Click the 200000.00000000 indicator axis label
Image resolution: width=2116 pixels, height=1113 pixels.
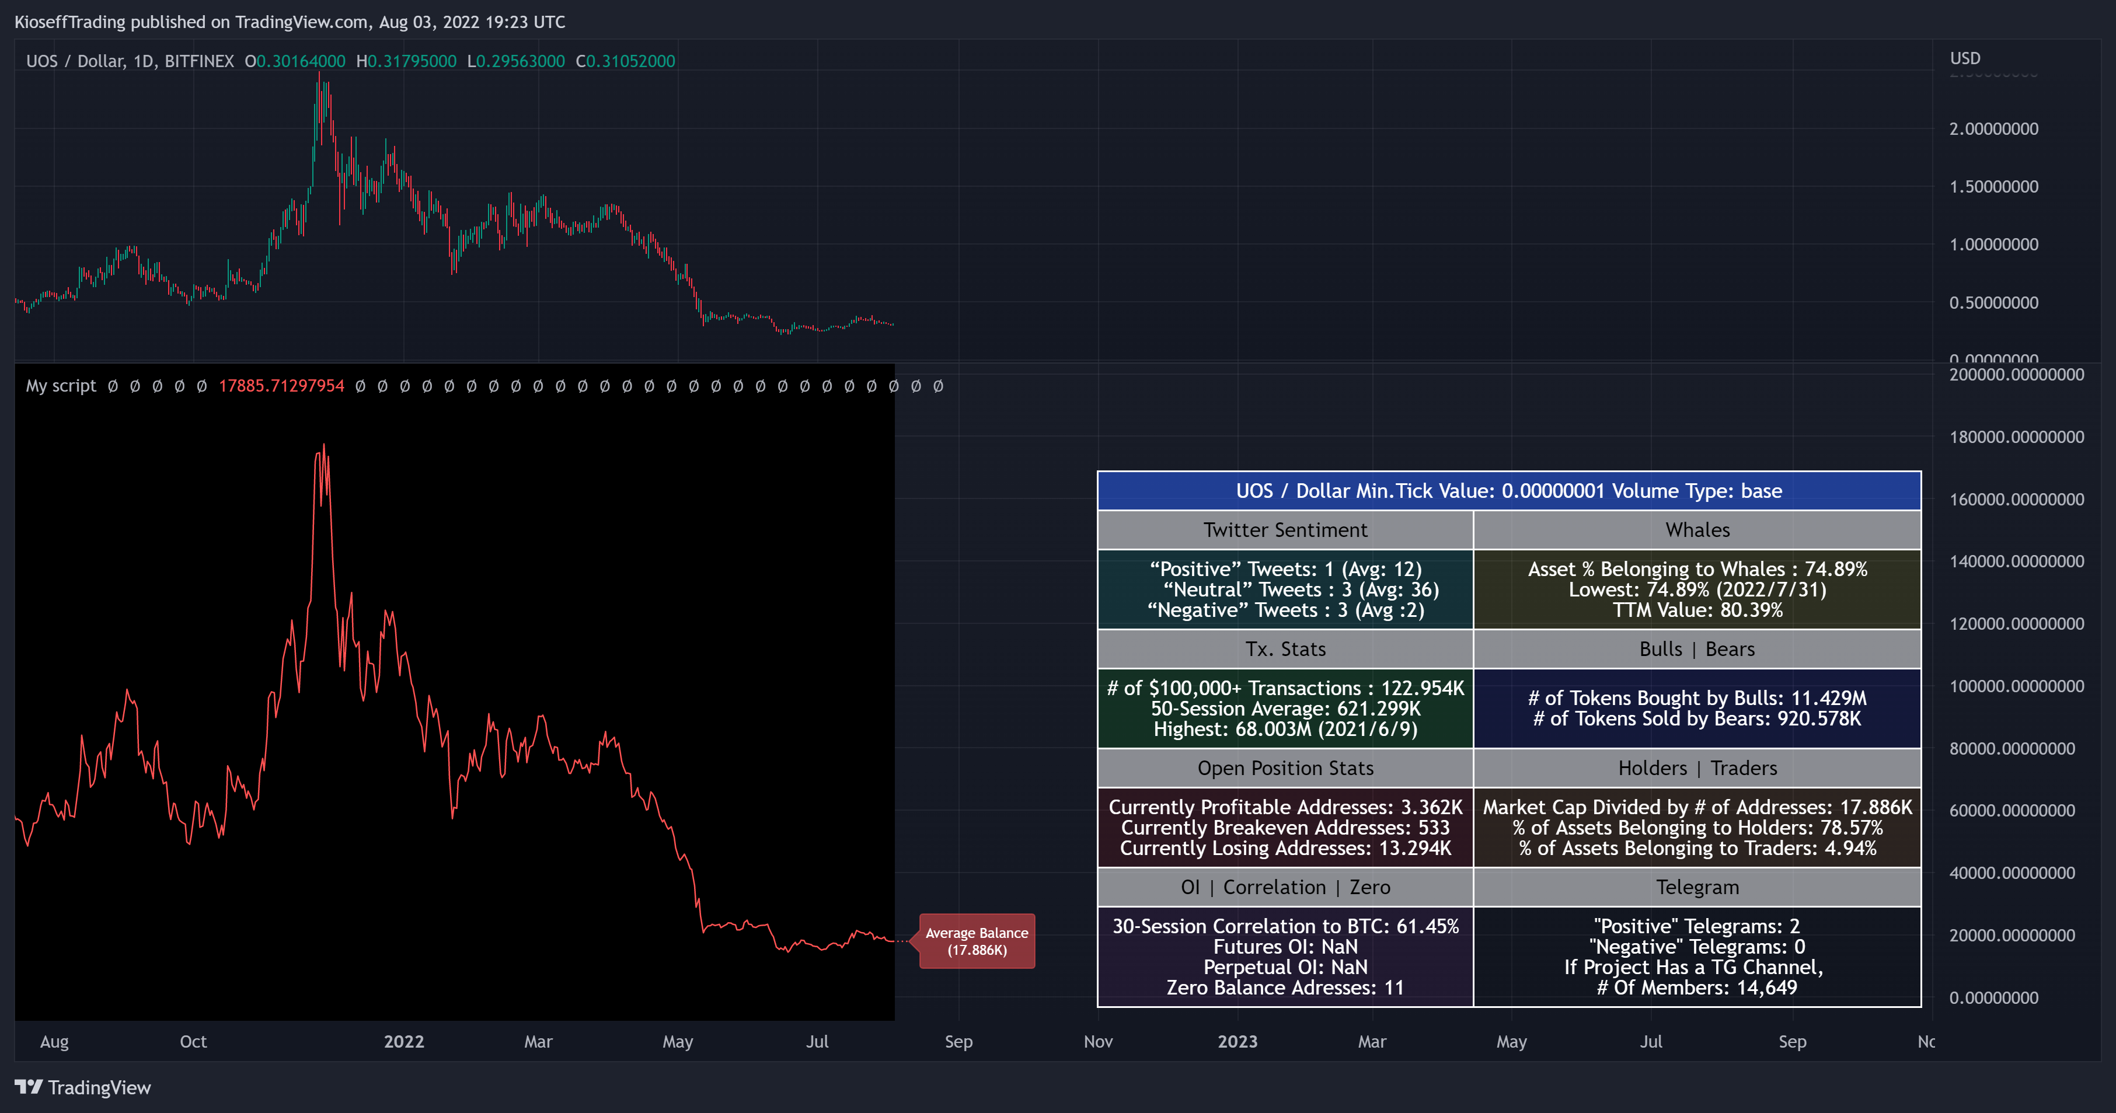pyautogui.click(x=2017, y=375)
